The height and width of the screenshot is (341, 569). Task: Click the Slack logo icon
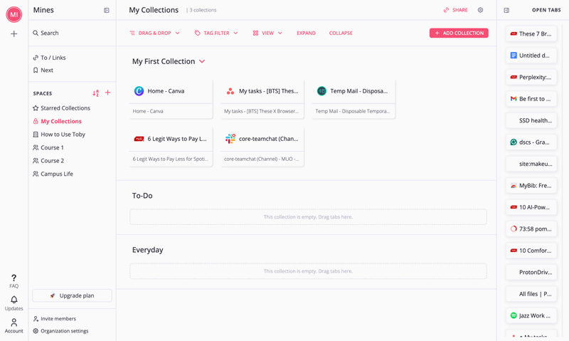pos(230,139)
